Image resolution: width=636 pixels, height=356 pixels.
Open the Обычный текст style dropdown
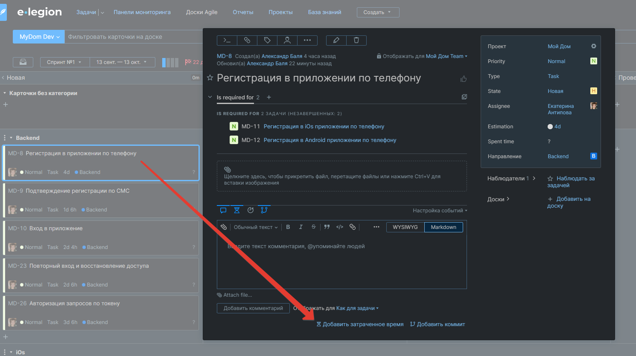255,227
